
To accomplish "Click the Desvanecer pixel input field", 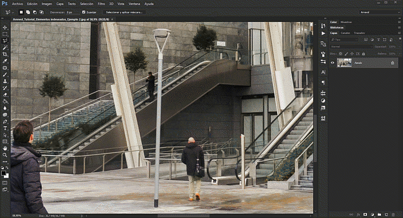I will (x=73, y=12).
